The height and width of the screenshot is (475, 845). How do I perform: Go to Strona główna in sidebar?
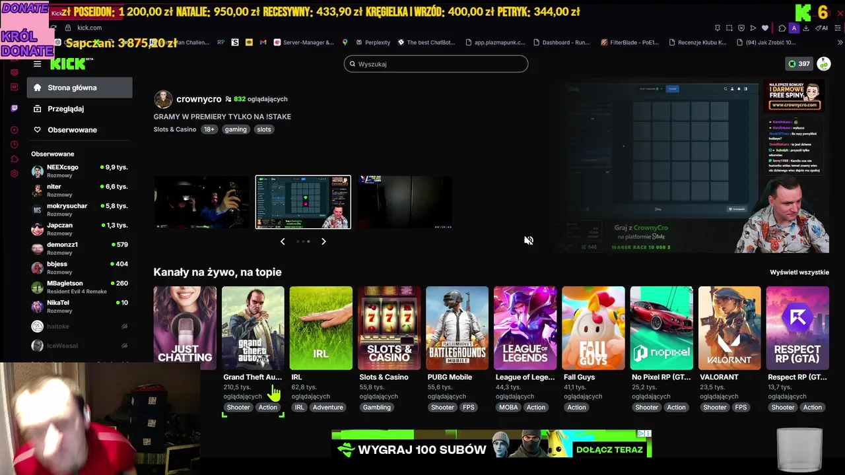pyautogui.click(x=79, y=88)
